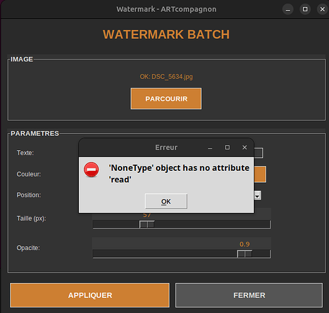Click the Couleur: label
Screen dimensions: 329x313
pos(29,174)
